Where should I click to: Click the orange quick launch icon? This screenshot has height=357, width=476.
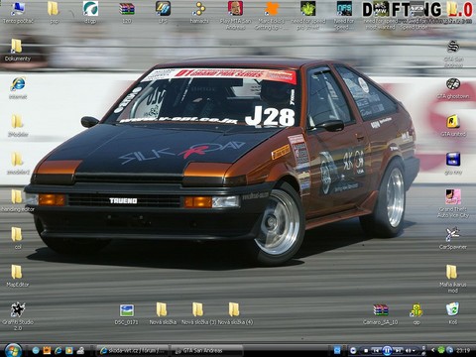click(x=47, y=350)
